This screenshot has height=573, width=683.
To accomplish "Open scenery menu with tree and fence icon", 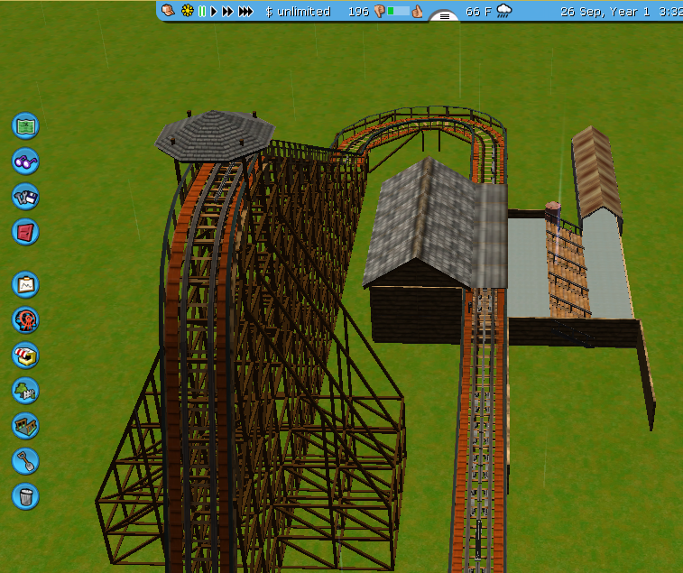I will pos(25,390).
